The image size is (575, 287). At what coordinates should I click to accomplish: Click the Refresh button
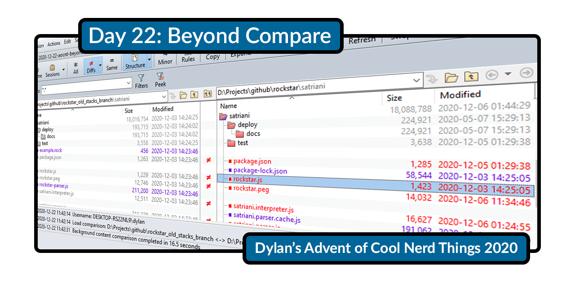362,40
